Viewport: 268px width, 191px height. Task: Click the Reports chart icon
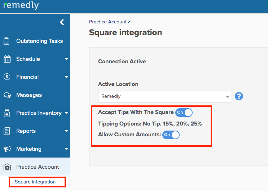6,131
